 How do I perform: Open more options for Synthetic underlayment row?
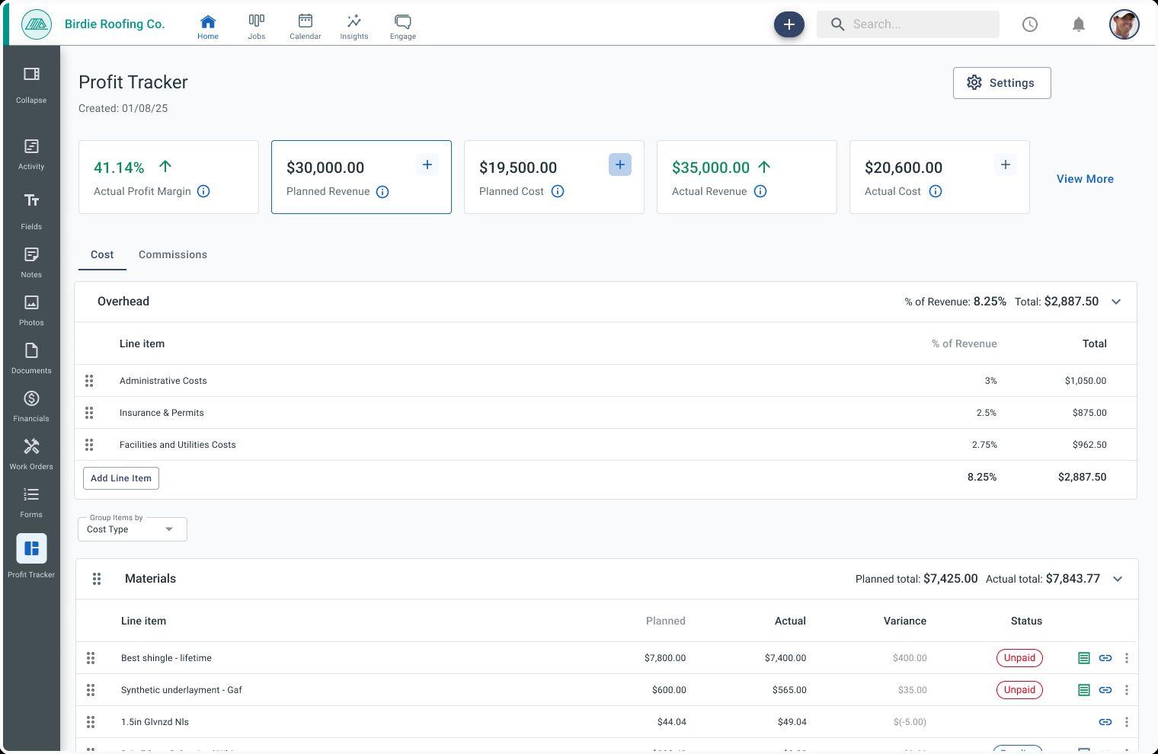1127,690
